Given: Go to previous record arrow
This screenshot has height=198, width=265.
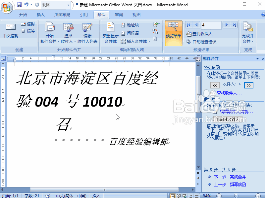Looking at the screenshot, I should coord(196,25).
